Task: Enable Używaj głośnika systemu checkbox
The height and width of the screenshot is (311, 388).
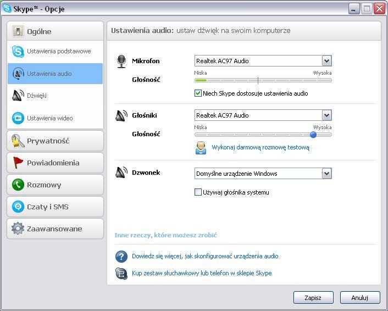Action: pyautogui.click(x=198, y=192)
